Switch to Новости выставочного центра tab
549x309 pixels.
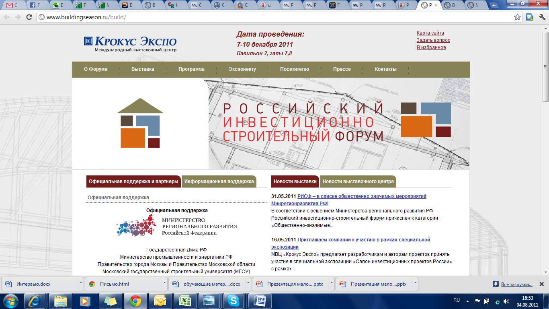coord(358,181)
